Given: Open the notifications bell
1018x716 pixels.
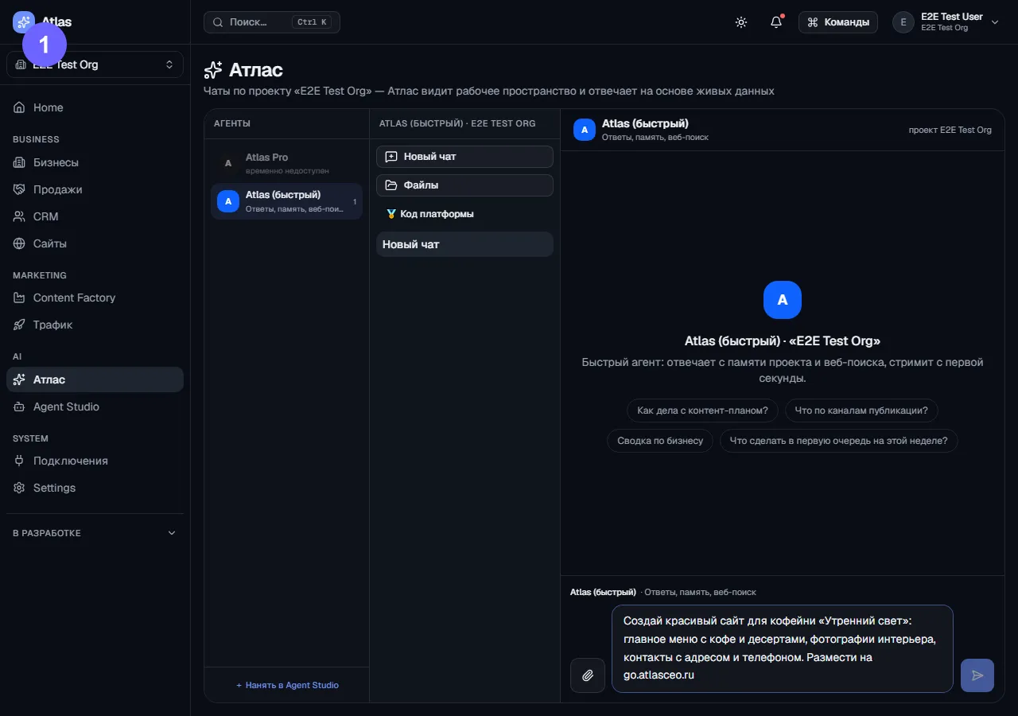Looking at the screenshot, I should tap(776, 22).
